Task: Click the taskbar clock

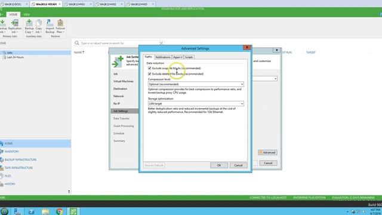Action: tap(375, 211)
